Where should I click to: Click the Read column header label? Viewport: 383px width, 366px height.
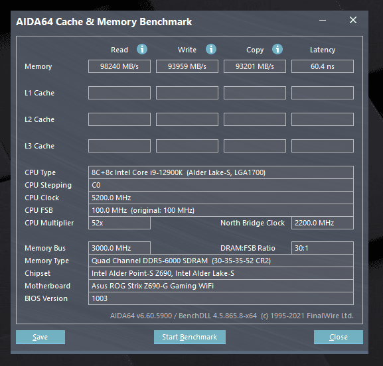pos(119,50)
